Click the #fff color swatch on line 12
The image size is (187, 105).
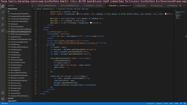(166, 14)
